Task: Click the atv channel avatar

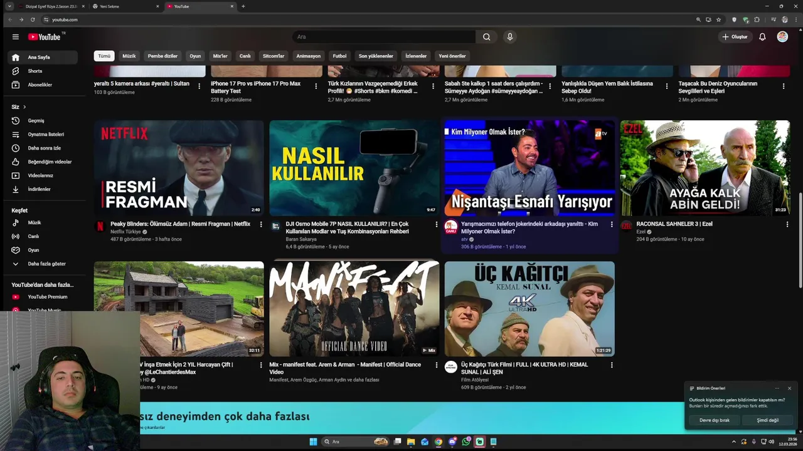Action: (x=451, y=227)
